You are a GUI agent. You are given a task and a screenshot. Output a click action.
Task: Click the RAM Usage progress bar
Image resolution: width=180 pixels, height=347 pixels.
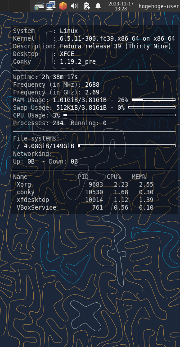click(x=153, y=100)
